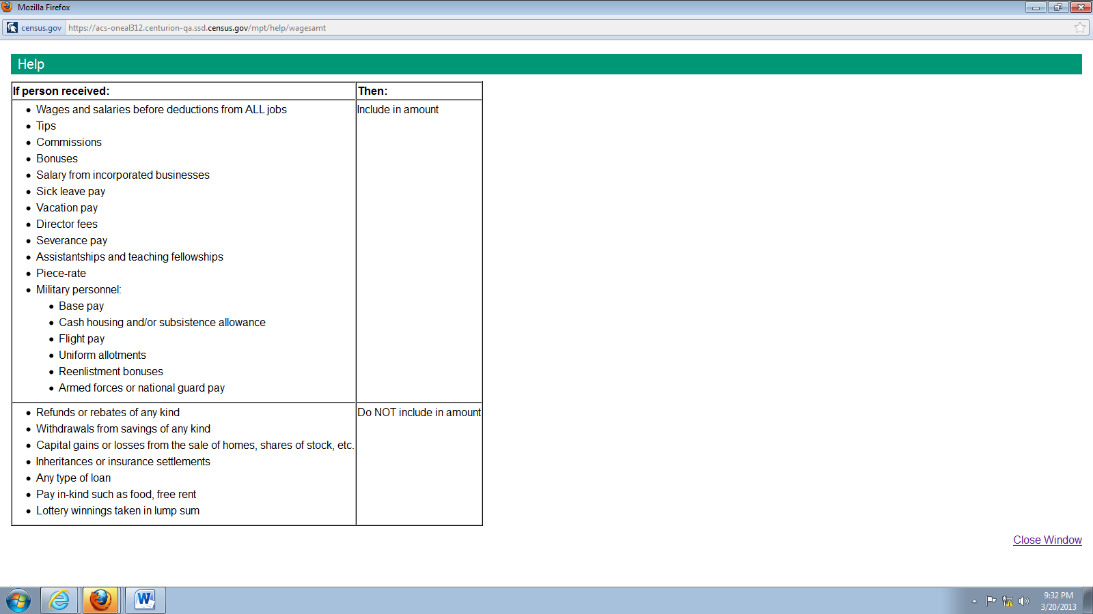1093x614 pixels.
Task: Click the network status tray icon
Action: (x=1007, y=601)
